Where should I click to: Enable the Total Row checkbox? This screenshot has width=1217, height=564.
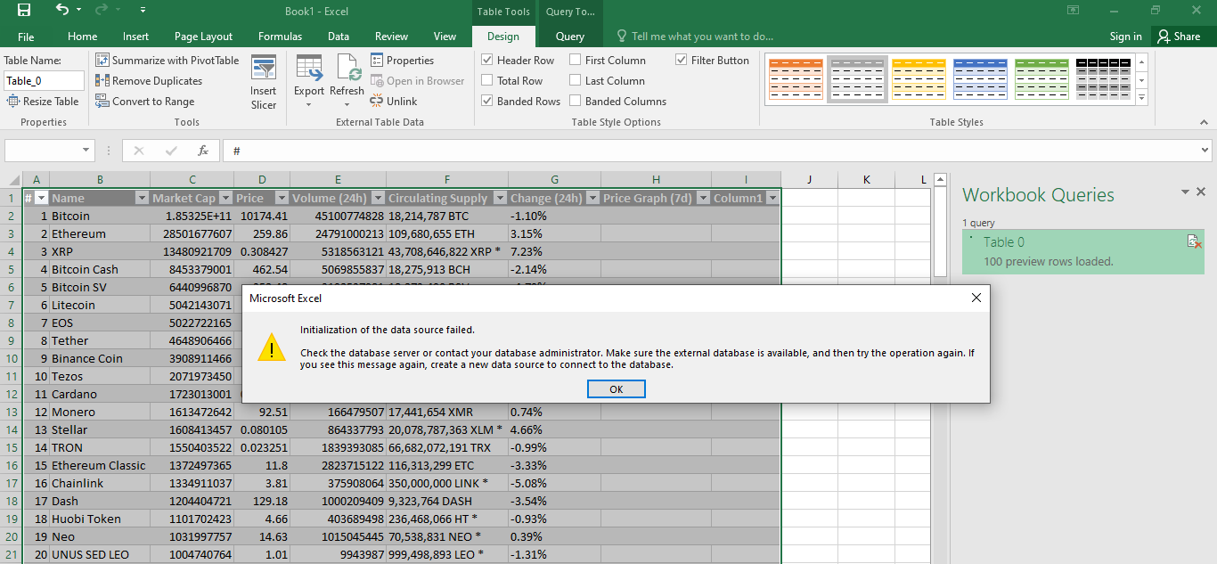[x=487, y=81]
